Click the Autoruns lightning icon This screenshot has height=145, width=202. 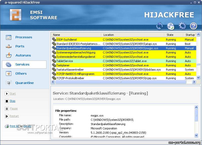coord(9,55)
